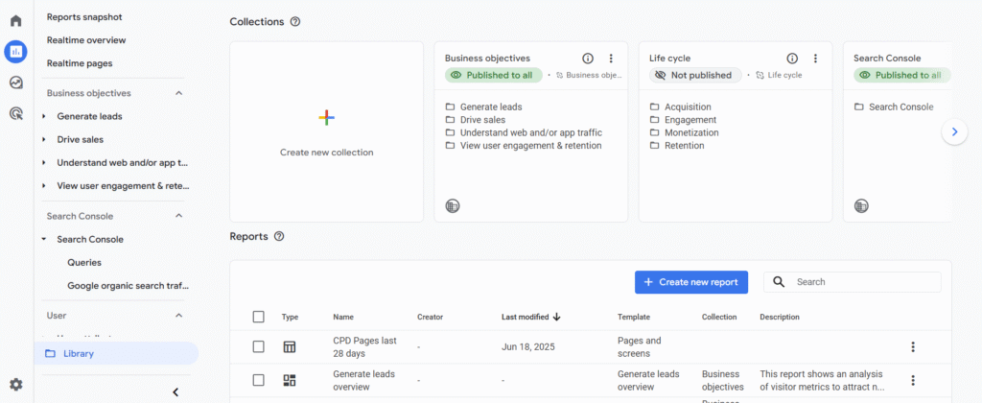Click the globe icon on the Search Console card
The width and height of the screenshot is (982, 403).
[861, 205]
